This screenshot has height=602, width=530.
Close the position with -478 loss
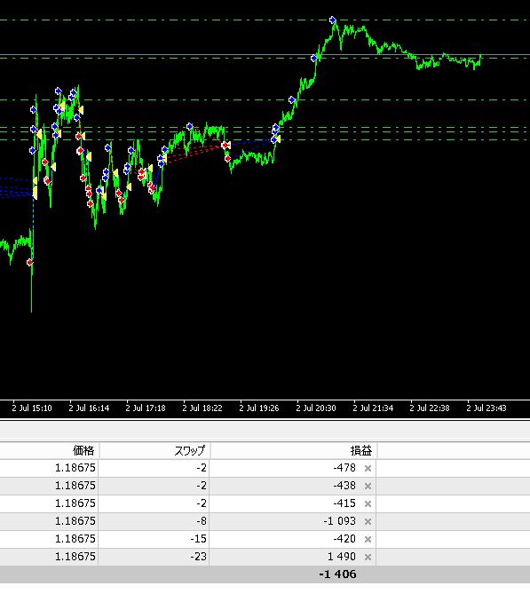click(368, 468)
